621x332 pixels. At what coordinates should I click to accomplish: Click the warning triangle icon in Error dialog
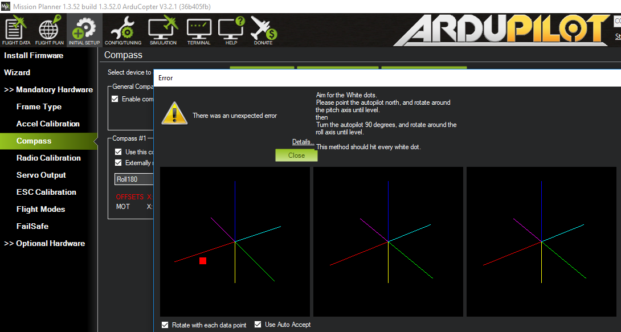(x=174, y=113)
